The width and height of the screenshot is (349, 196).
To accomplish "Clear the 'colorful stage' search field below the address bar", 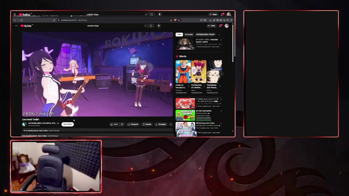I will (145, 26).
